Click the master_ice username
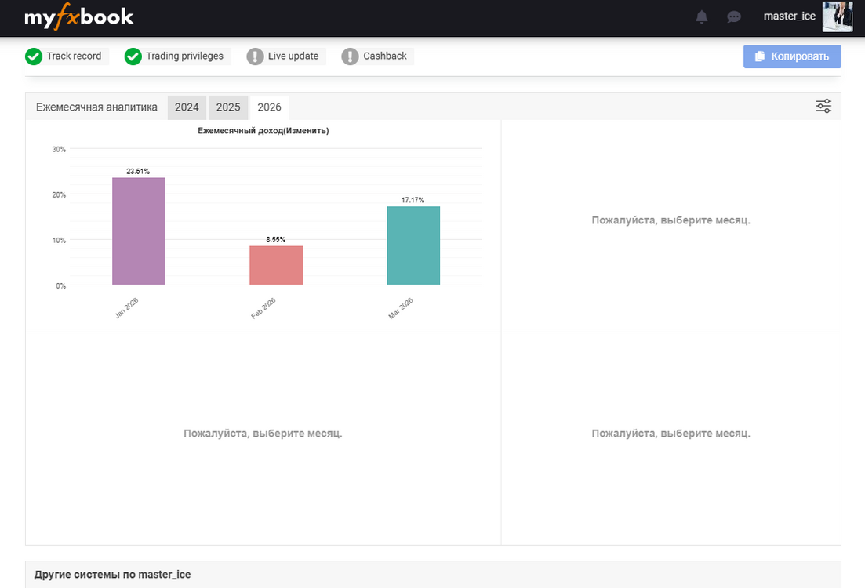865x588 pixels. (x=790, y=16)
